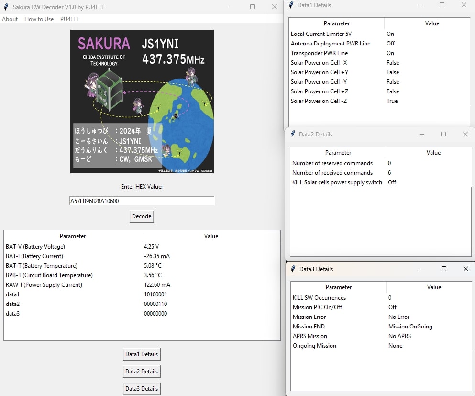Click the HEX value input field
Image resolution: width=475 pixels, height=396 pixels.
pos(142,201)
